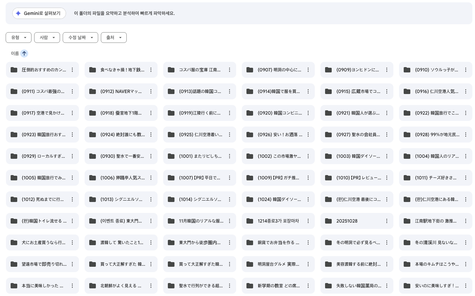This screenshot has width=475, height=296.
Task: Reverse sort order with the arrow button
Action: point(24,53)
